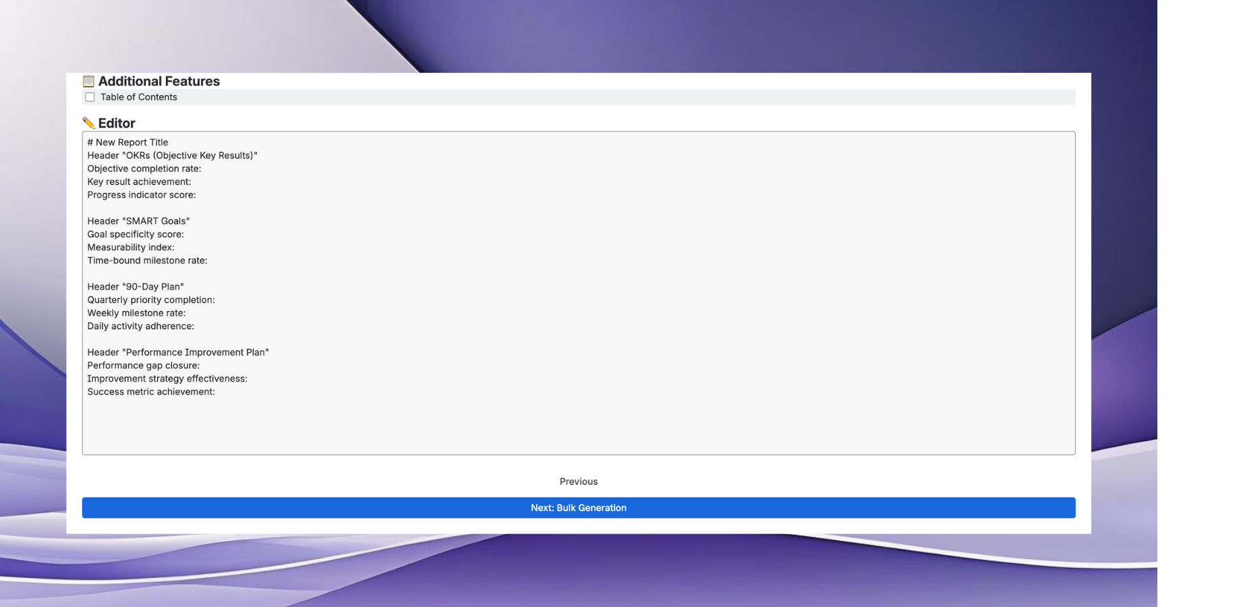Click the Table of Contents label text
Screen dimensions: 1241x607
[138, 97]
